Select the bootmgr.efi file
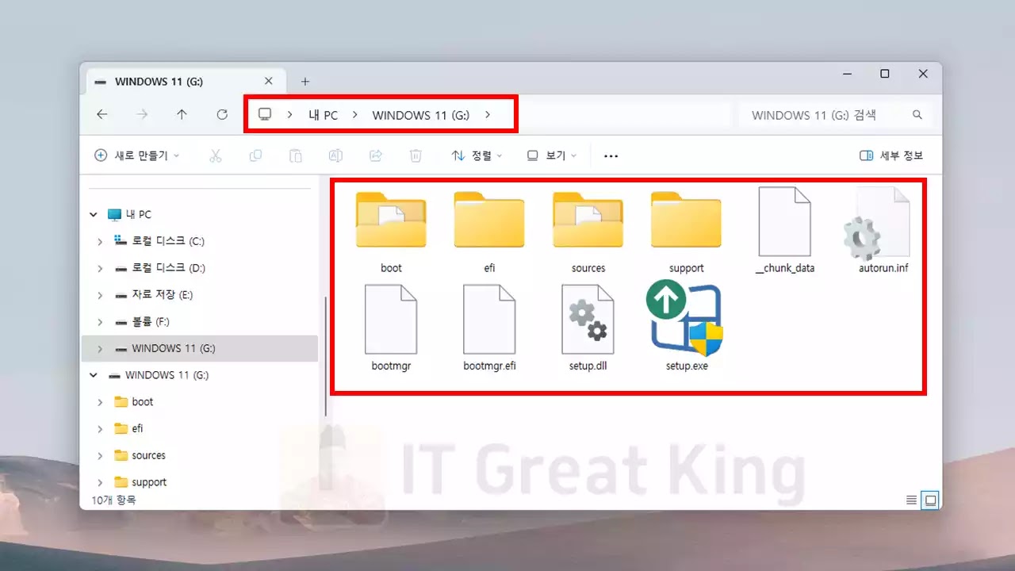The width and height of the screenshot is (1015, 571). 489,329
